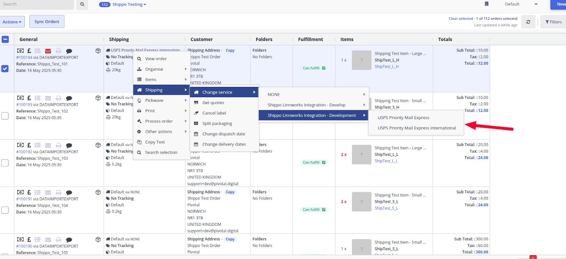Open the Actions dropdown
This screenshot has width=566, height=259.
coord(12,22)
